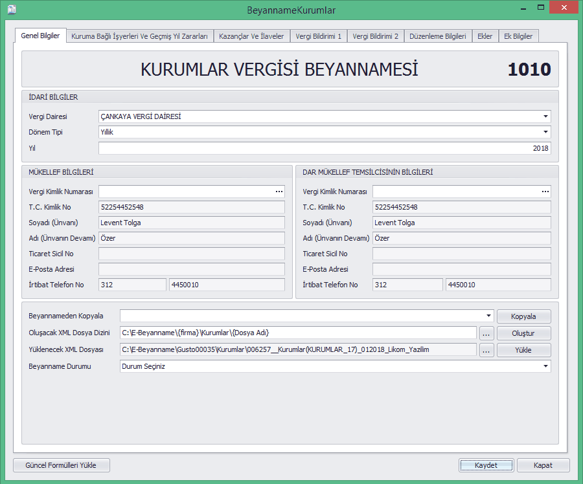Expand the Dönem Tipi selector showing Yıllık
This screenshot has width=583, height=484.
pyautogui.click(x=546, y=132)
